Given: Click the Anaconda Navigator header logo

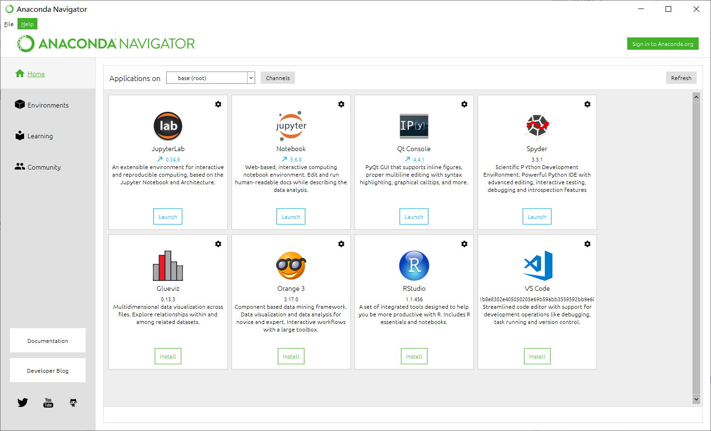Looking at the screenshot, I should (x=106, y=44).
